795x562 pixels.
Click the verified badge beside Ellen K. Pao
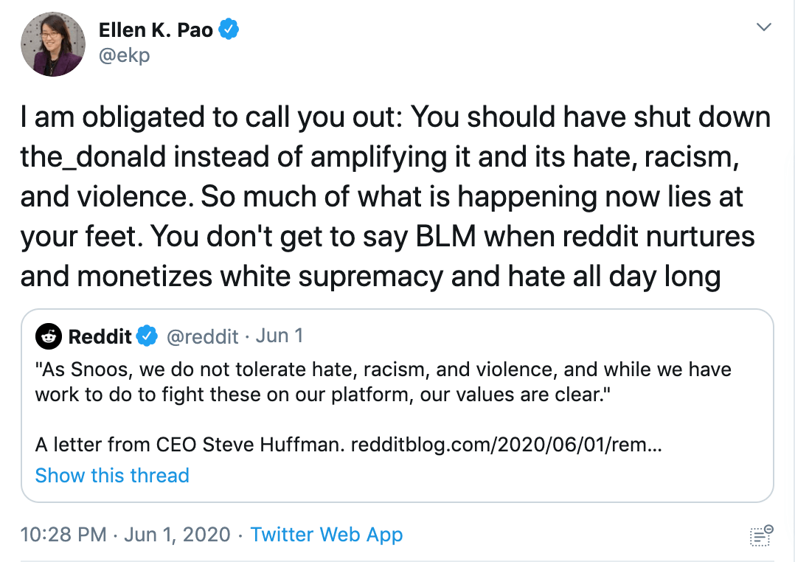click(229, 29)
